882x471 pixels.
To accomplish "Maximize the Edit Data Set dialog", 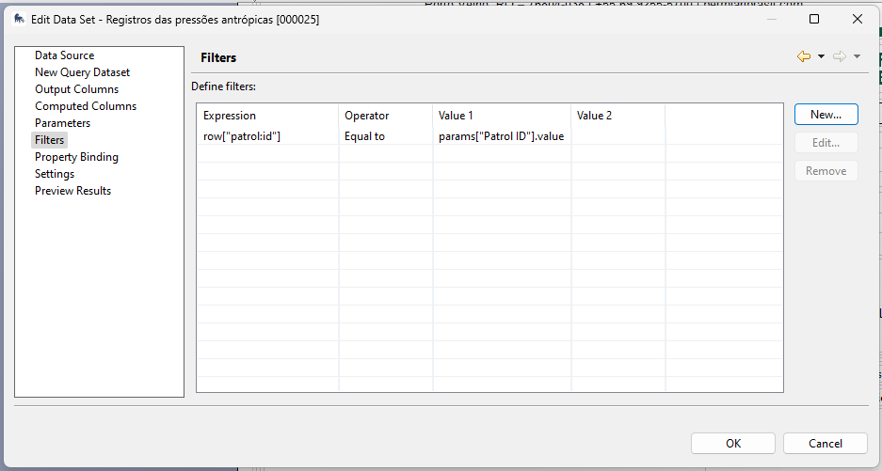I will tap(814, 20).
